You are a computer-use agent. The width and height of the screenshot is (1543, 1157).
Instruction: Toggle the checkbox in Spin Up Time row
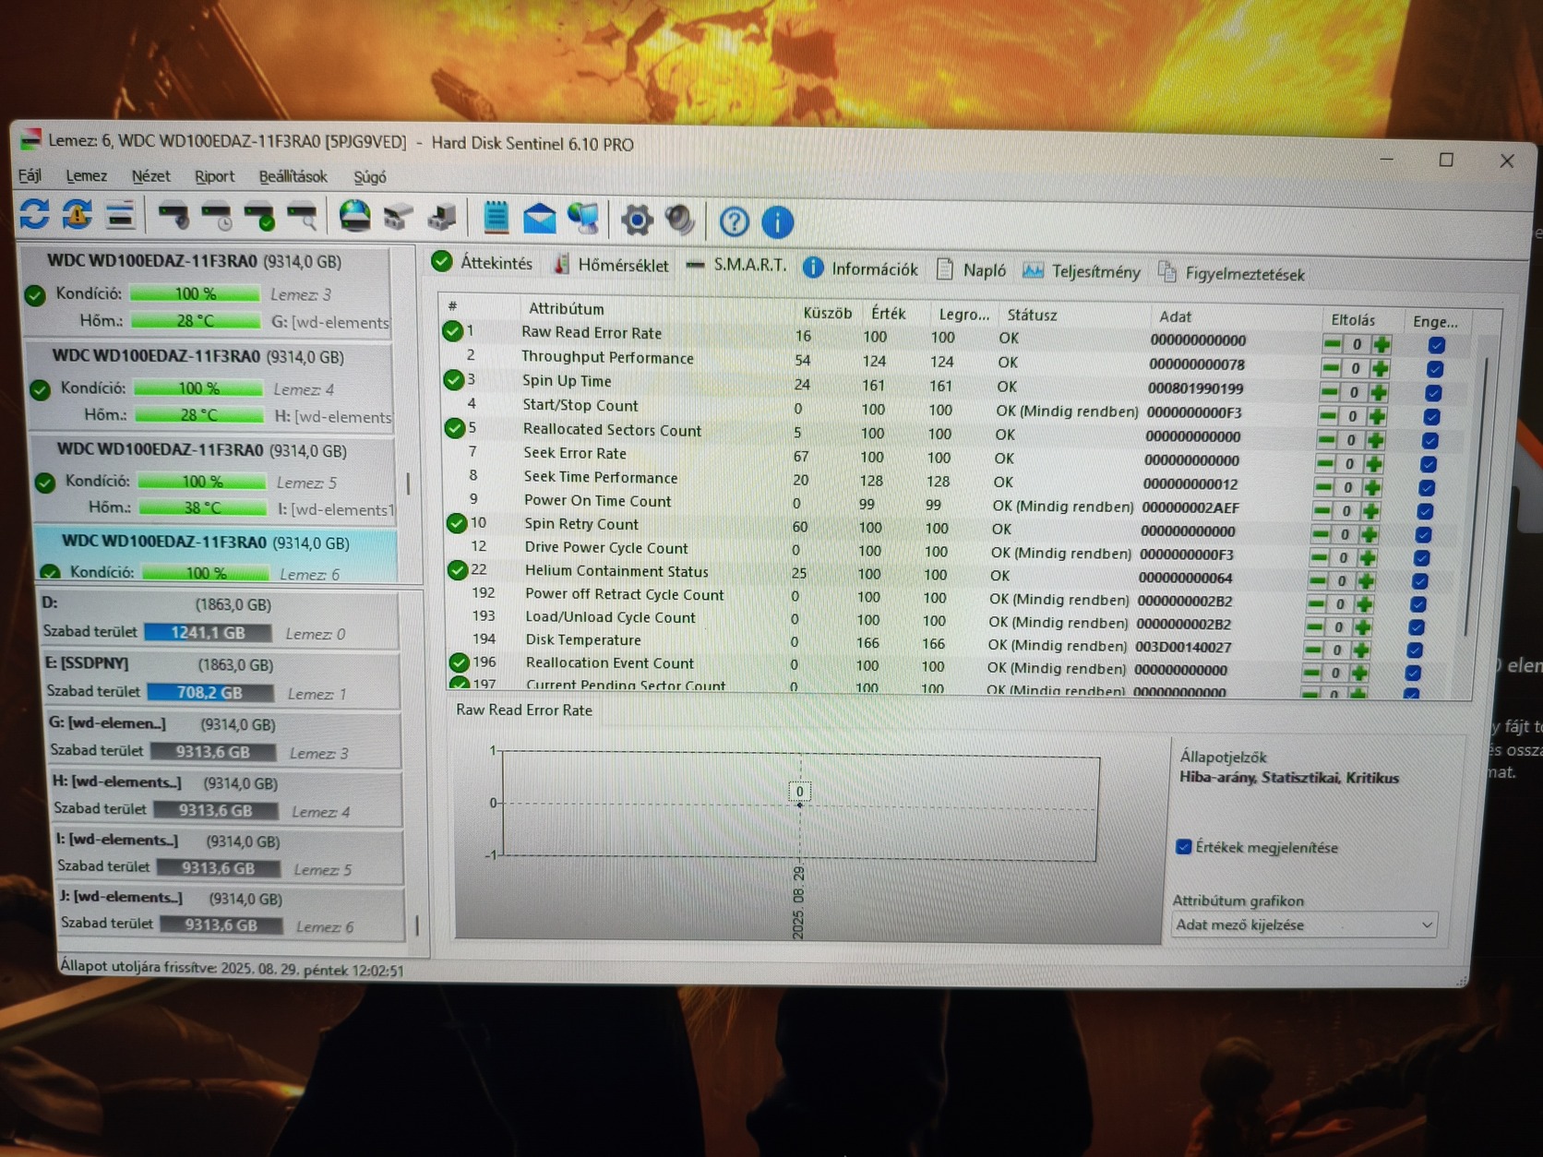(x=1433, y=393)
